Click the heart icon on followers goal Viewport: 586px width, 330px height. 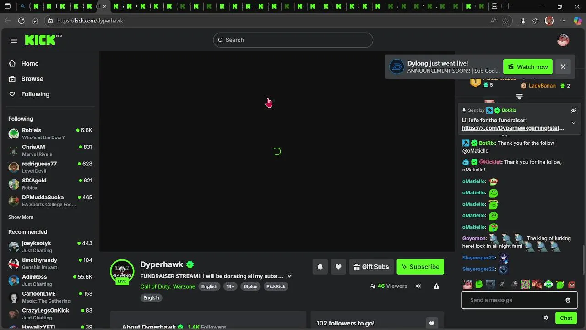(x=431, y=324)
